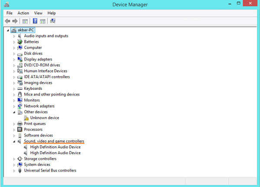This screenshot has width=260, height=187.
Task: Expand the Network adapters node
Action: (x=14, y=106)
